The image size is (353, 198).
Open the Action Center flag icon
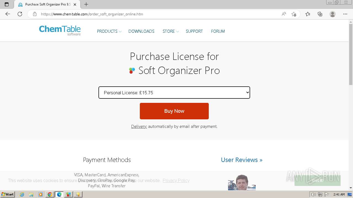point(327,194)
